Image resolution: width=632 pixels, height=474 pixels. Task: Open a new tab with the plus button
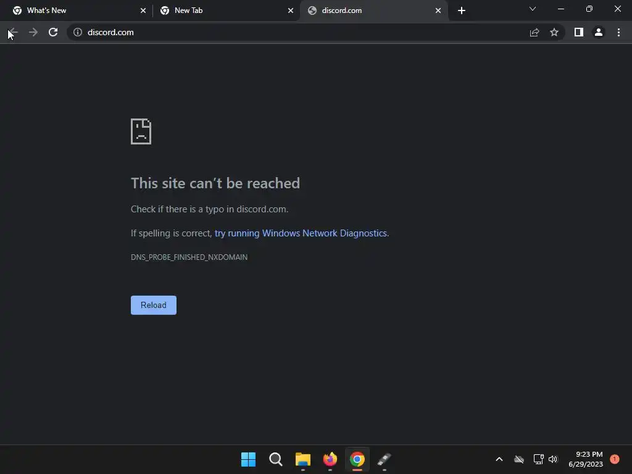462,10
